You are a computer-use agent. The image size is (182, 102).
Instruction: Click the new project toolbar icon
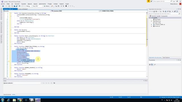[x=9, y=6]
